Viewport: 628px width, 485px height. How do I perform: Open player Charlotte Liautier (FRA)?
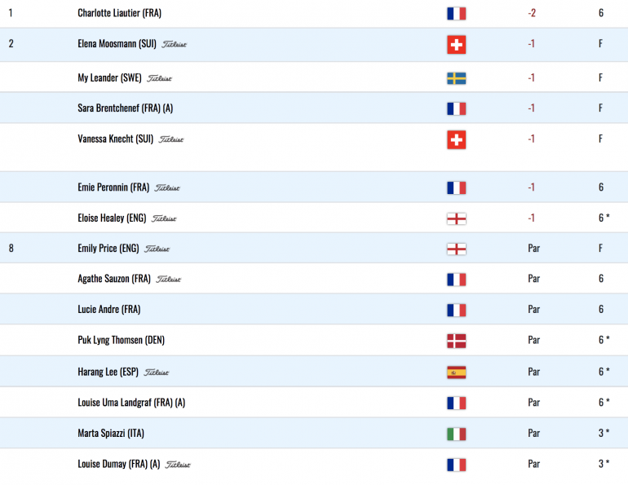point(119,13)
